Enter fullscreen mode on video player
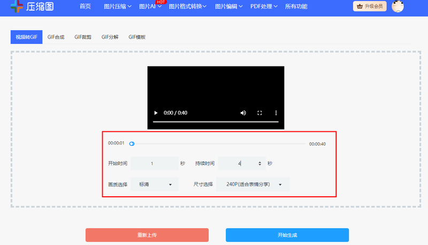 [260, 113]
